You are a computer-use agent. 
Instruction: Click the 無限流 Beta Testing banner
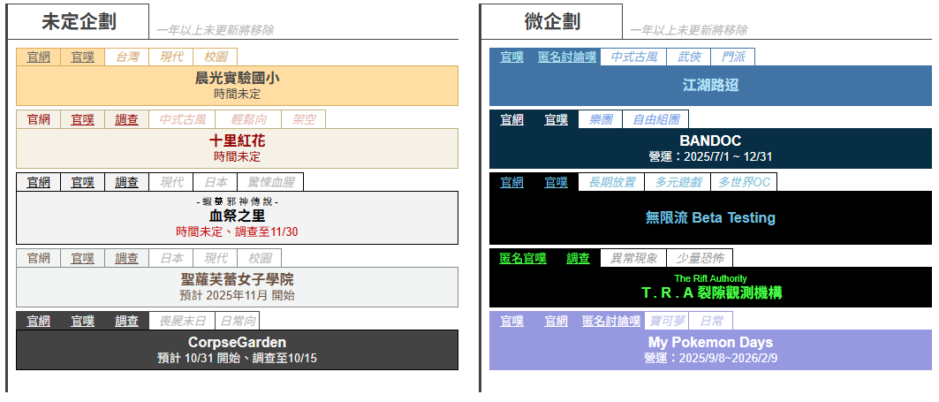coord(710,217)
